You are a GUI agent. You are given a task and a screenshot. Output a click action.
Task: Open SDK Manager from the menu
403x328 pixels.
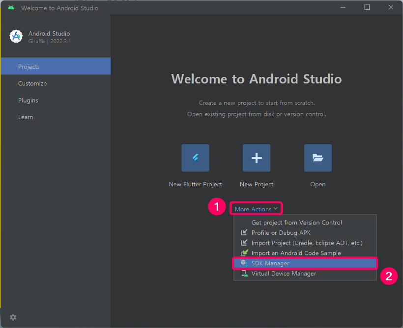point(305,263)
